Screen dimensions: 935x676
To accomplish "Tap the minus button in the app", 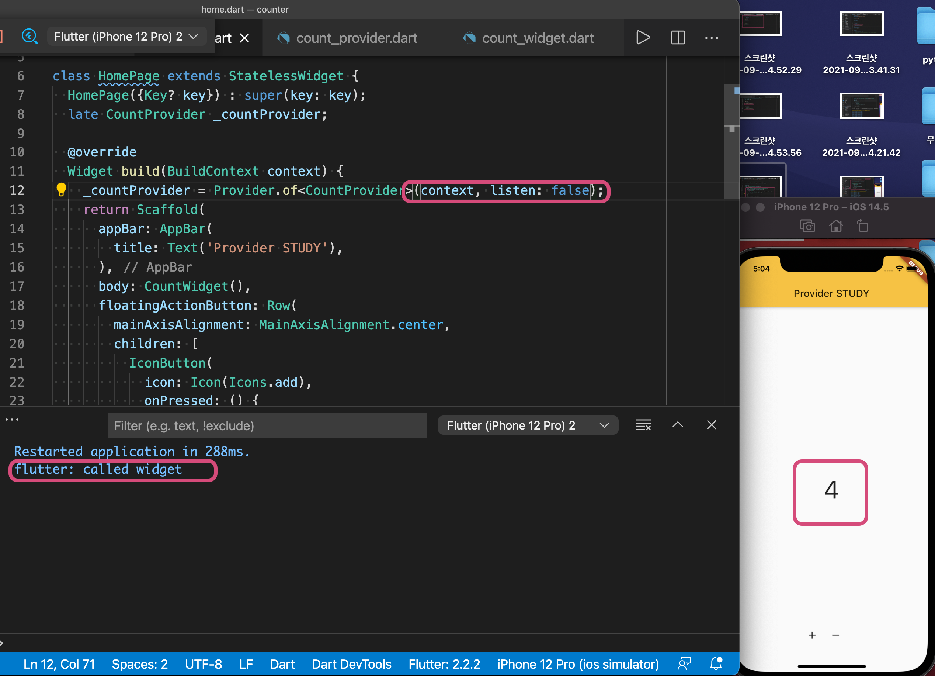I will (836, 635).
